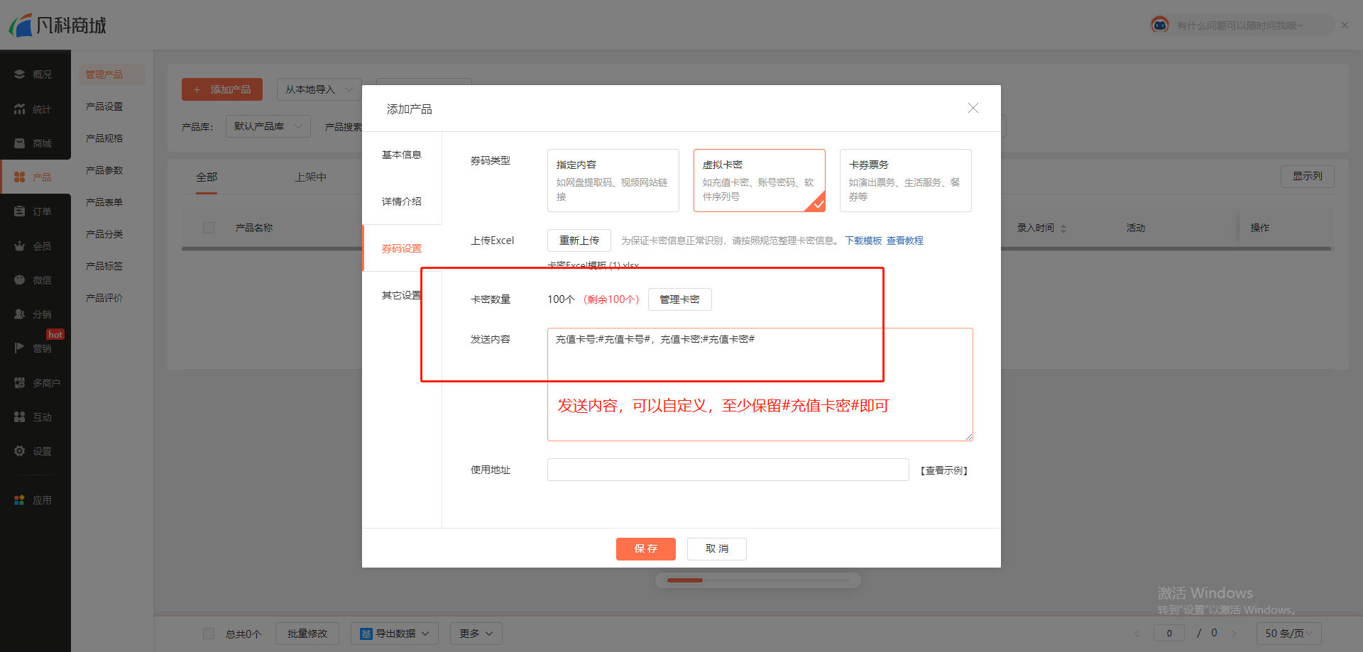Open the 查看教程 link
The height and width of the screenshot is (652, 1363).
[x=905, y=241]
